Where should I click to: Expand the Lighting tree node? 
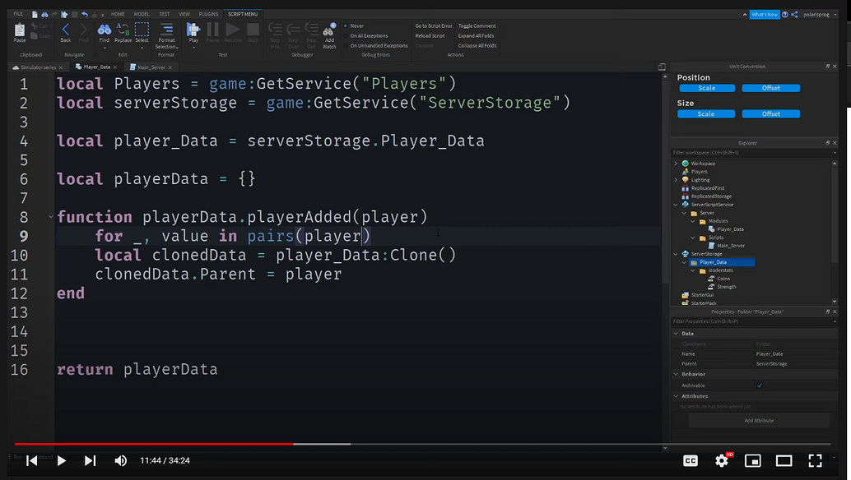click(x=676, y=179)
